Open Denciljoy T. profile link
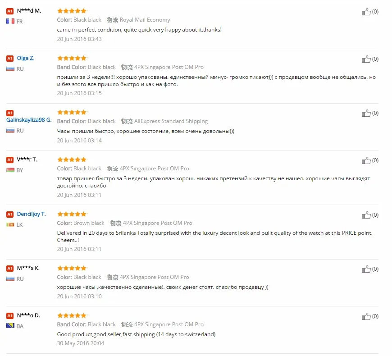Image resolution: width=392 pixels, height=356 pixels. (x=31, y=214)
